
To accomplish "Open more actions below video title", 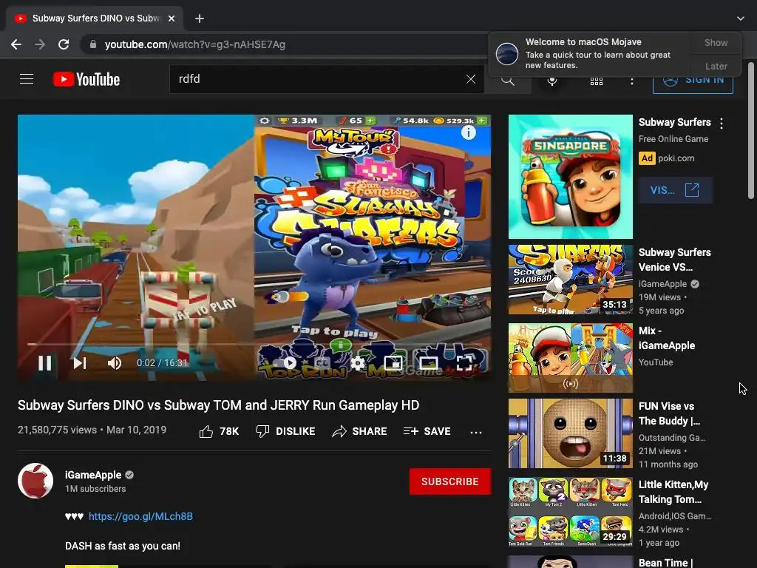I will [x=475, y=432].
